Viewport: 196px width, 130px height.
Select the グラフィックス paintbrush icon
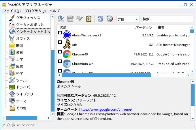point(12,18)
